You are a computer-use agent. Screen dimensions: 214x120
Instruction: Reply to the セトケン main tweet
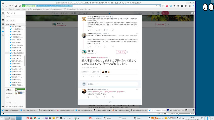[x=83, y=77]
